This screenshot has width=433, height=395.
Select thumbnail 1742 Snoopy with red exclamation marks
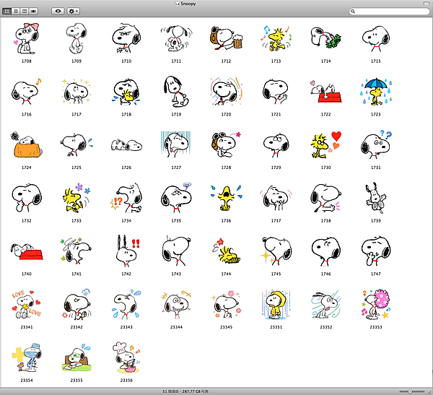pyautogui.click(x=128, y=251)
